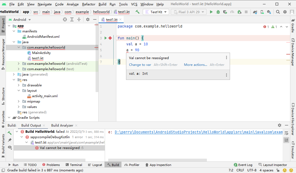296x173 pixels.
Task: Toggle build output filter eye icon
Action: 10,147
